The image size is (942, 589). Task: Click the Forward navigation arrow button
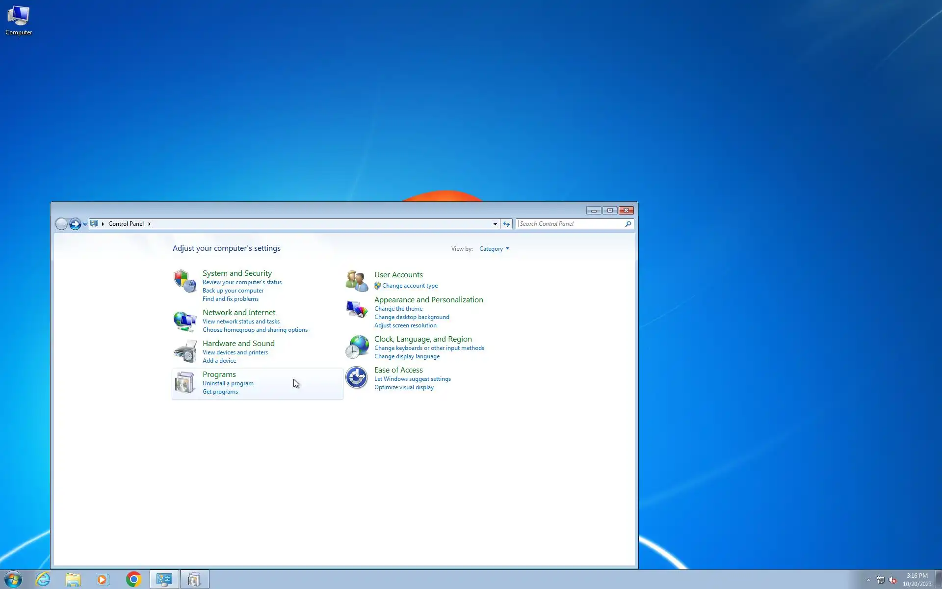[75, 224]
